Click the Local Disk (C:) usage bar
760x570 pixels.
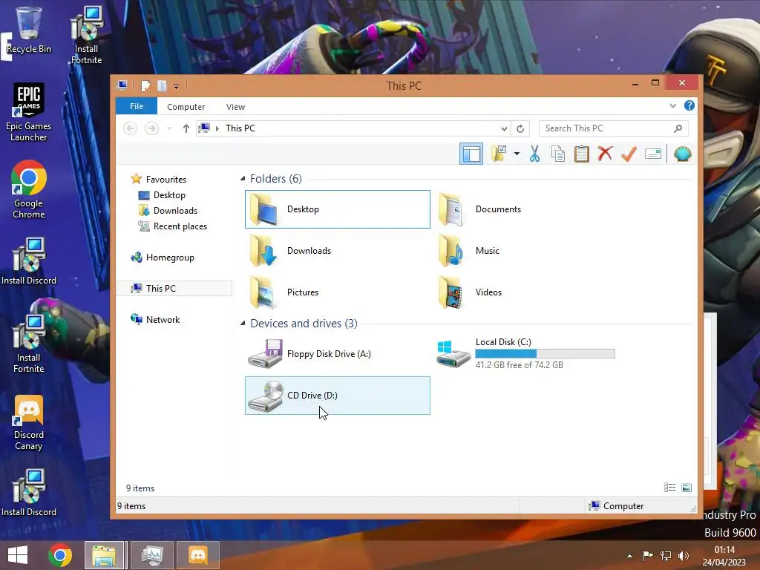point(545,354)
